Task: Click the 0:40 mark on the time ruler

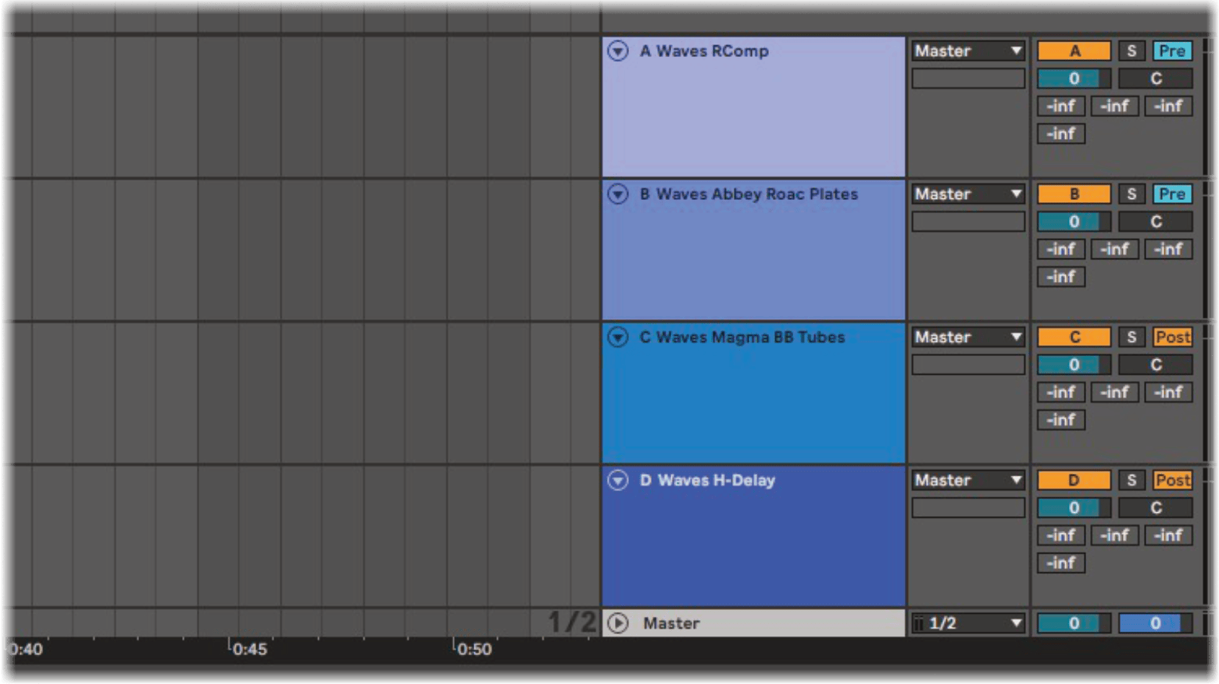Action: [x=26, y=649]
